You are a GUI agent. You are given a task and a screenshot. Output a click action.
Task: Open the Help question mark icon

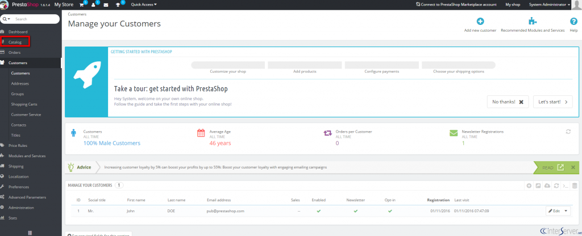pos(573,22)
